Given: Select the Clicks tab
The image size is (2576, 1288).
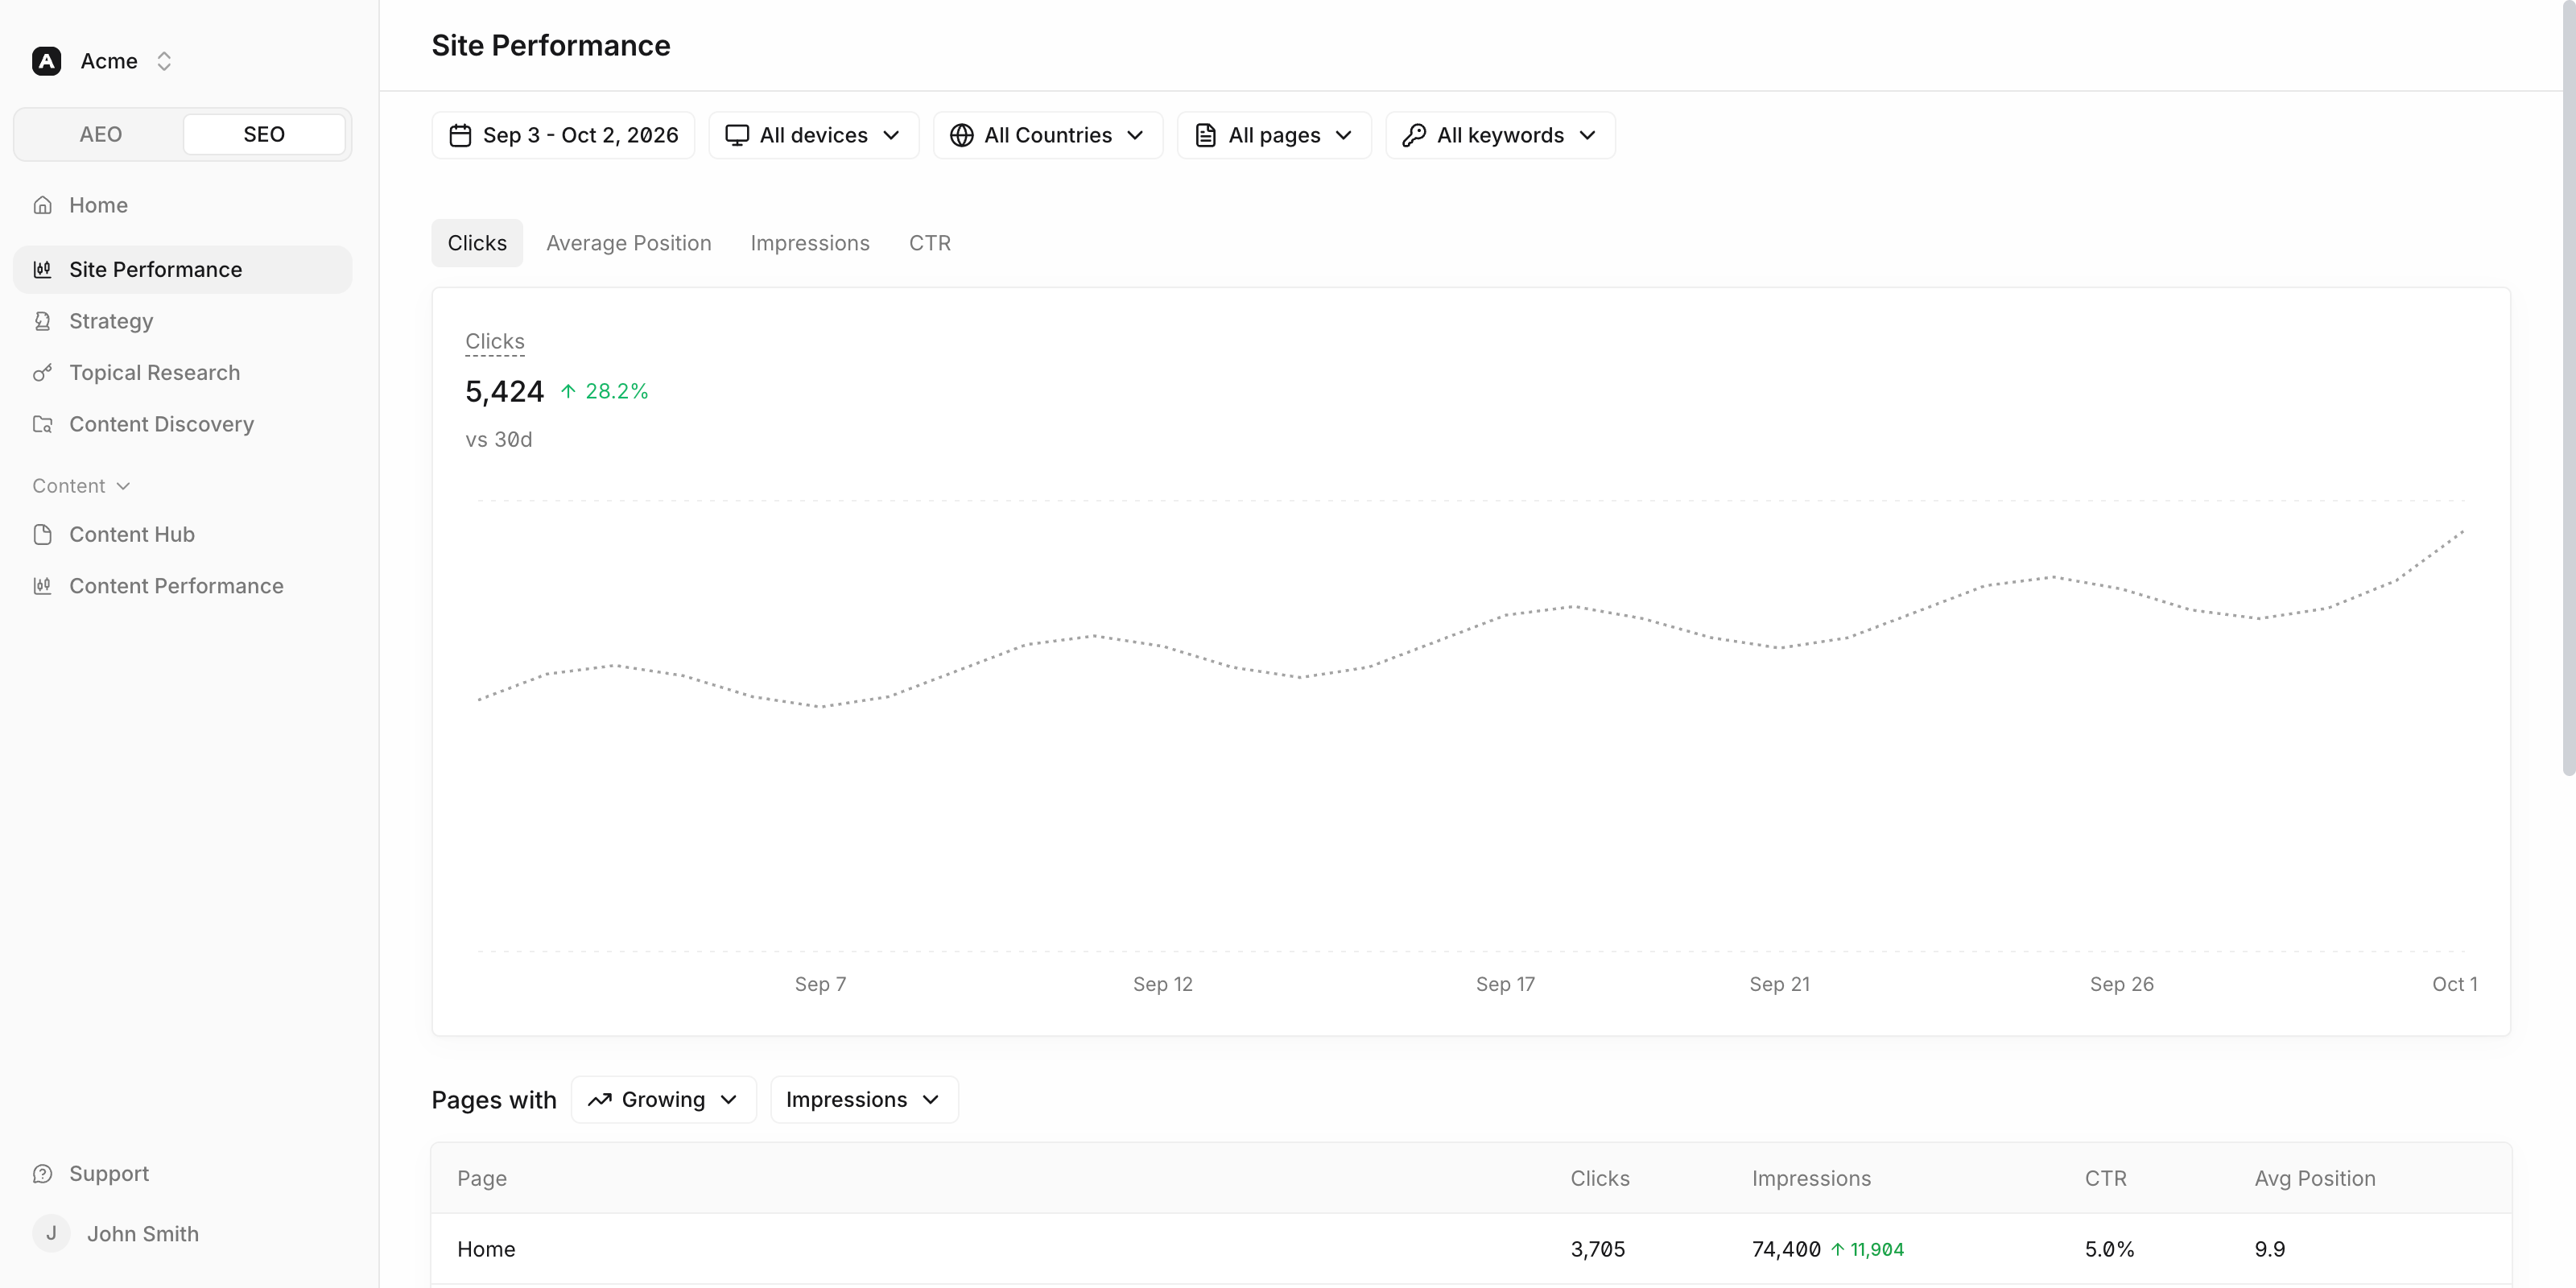Looking at the screenshot, I should point(477,243).
